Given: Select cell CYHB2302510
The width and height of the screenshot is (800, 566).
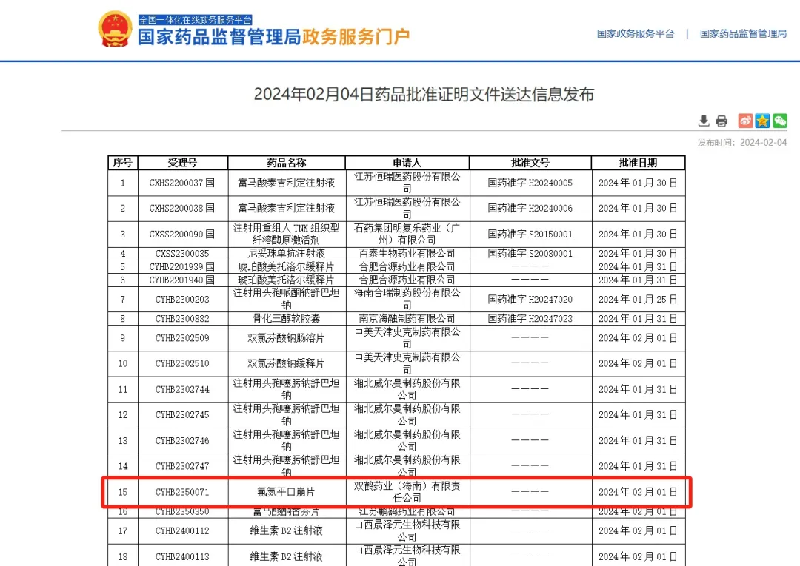Looking at the screenshot, I should click(182, 364).
